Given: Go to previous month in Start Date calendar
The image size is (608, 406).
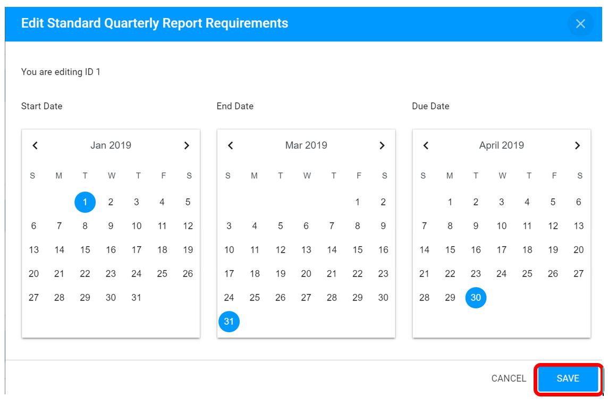Looking at the screenshot, I should (x=35, y=145).
